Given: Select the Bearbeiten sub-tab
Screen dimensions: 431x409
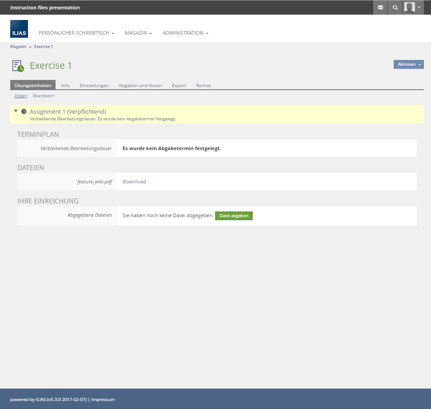Looking at the screenshot, I should (x=44, y=96).
